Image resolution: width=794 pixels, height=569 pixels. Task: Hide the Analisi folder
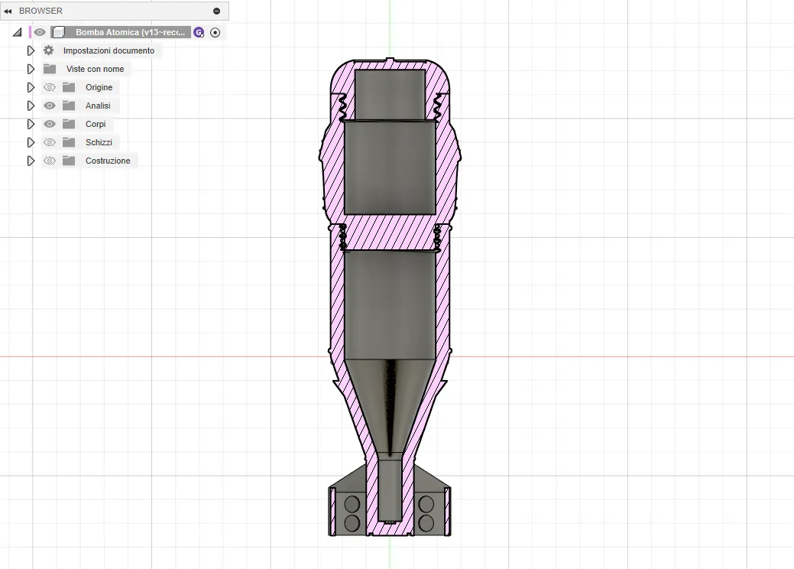click(50, 106)
